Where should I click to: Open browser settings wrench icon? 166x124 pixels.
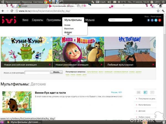(163, 11)
